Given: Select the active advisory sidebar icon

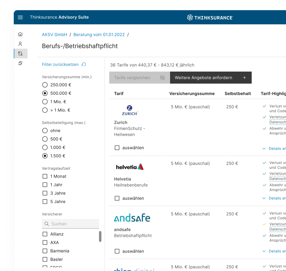Looking at the screenshot, I should [x=20, y=53].
